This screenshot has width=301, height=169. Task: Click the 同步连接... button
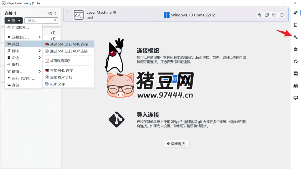point(177,144)
